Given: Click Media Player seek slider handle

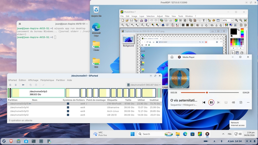Looking at the screenshot, I should pyautogui.click(x=207, y=93).
